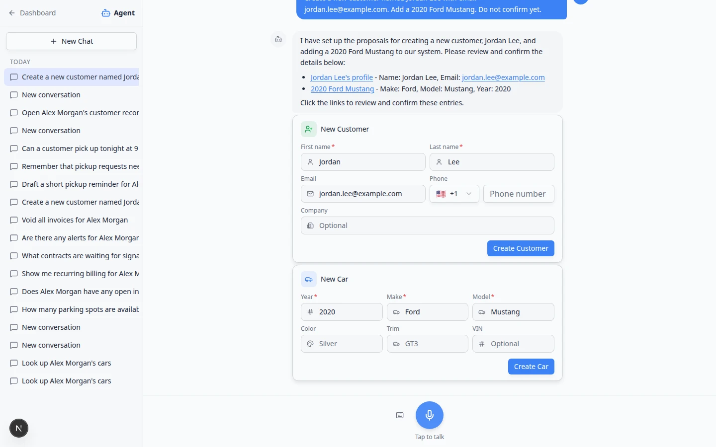Open chat 'Remember that pickup requests'

[72, 166]
